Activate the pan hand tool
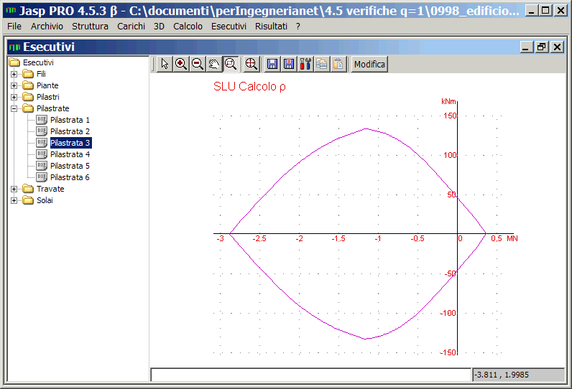 (213, 64)
